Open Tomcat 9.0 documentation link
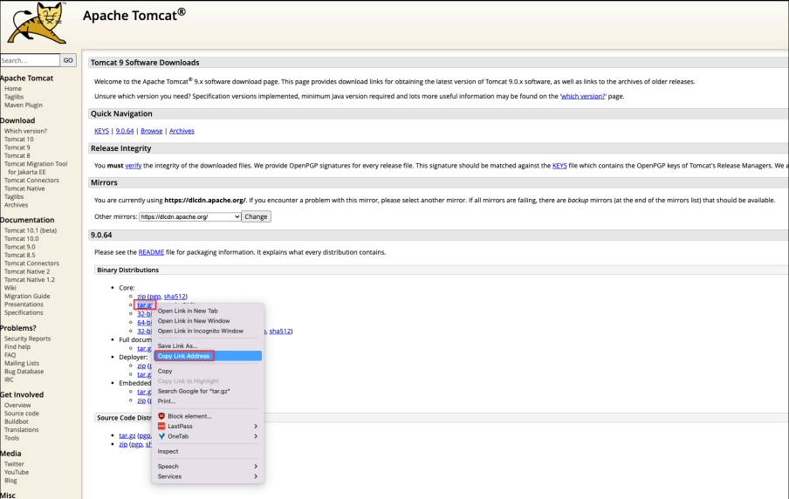Viewport: 789px width, 499px height. click(x=20, y=247)
